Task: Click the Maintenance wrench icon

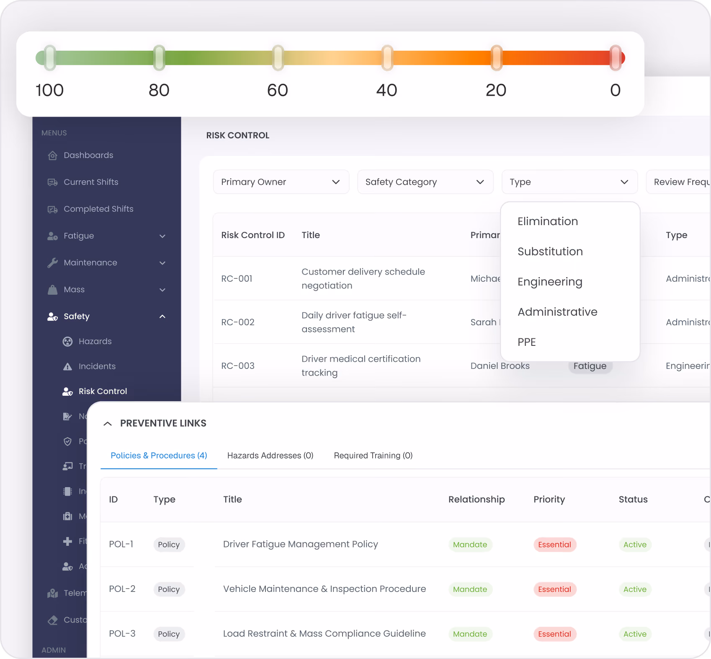Action: coord(52,263)
